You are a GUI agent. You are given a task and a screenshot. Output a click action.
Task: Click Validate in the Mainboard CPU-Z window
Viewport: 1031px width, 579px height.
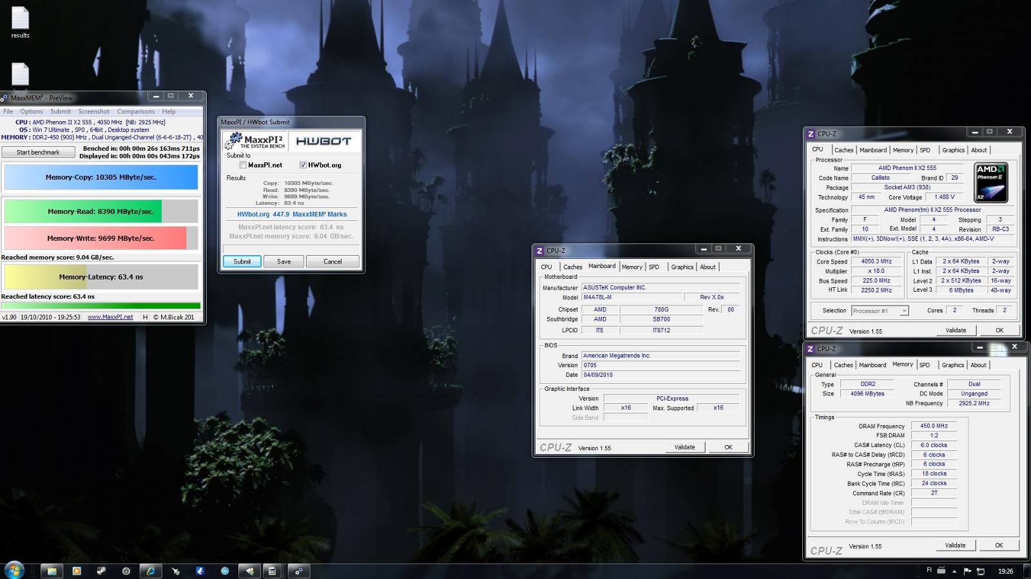pos(684,447)
